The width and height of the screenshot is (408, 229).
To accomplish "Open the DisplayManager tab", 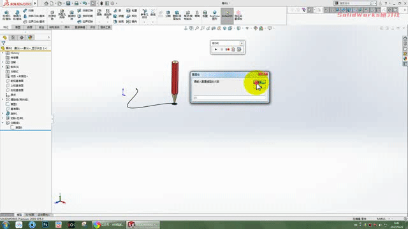I will pyautogui.click(x=30, y=38).
